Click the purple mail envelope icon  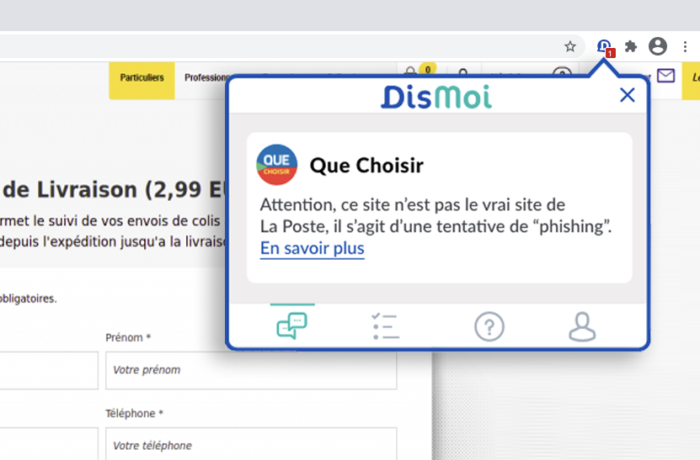pyautogui.click(x=665, y=76)
